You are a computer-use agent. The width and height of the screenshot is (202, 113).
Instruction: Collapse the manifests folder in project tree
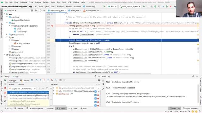[x=7, y=17]
